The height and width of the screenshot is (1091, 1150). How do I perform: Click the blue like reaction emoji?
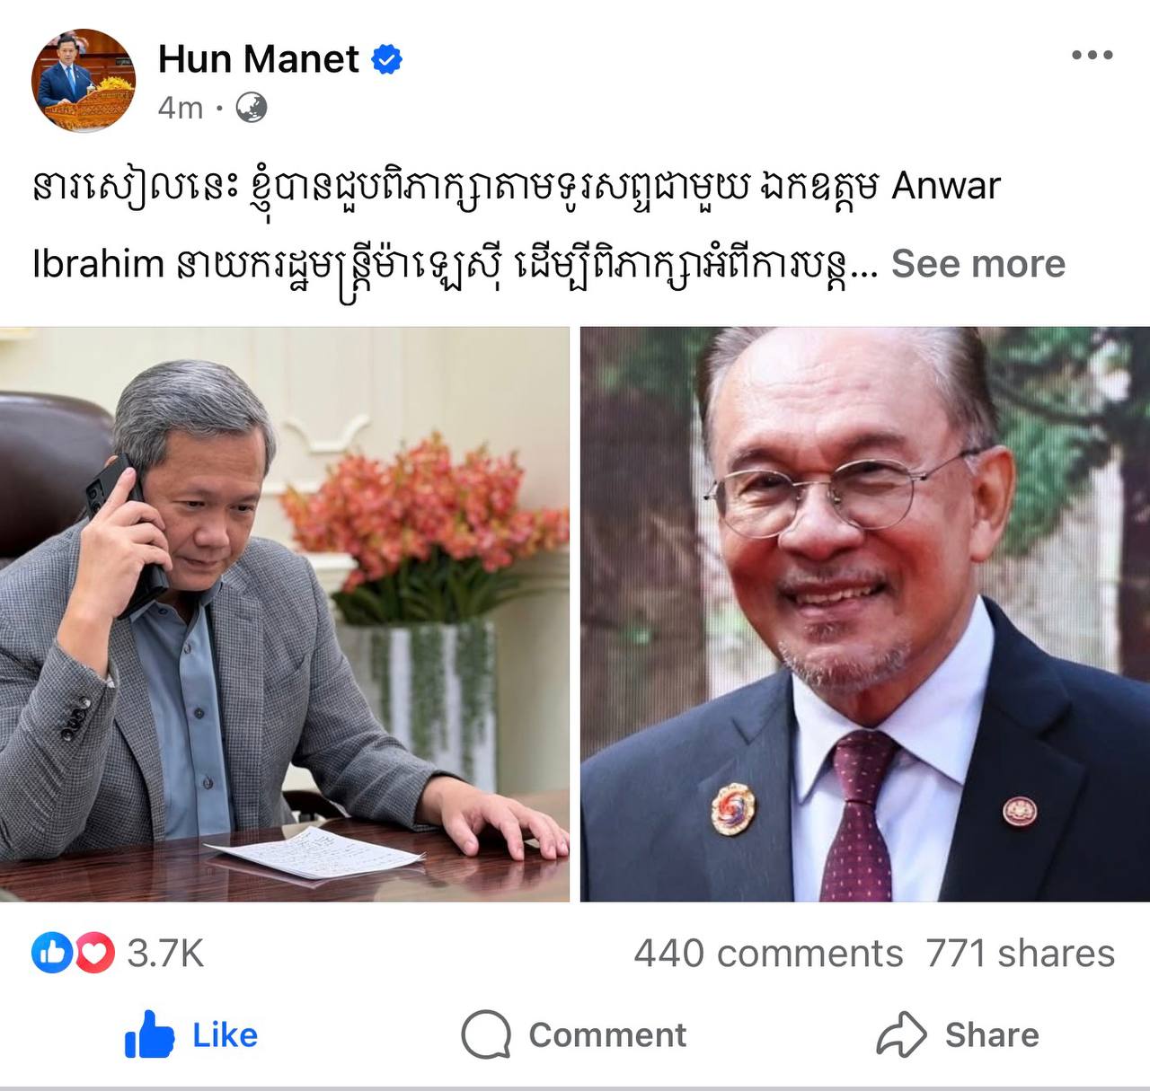click(x=52, y=953)
